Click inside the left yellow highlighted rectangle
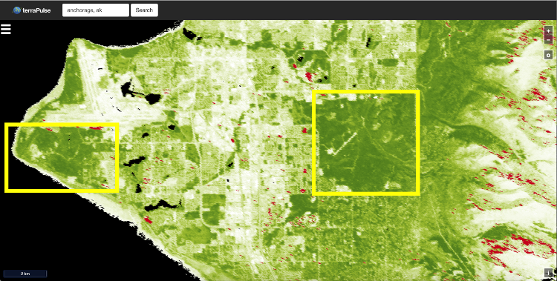 [x=62, y=158]
